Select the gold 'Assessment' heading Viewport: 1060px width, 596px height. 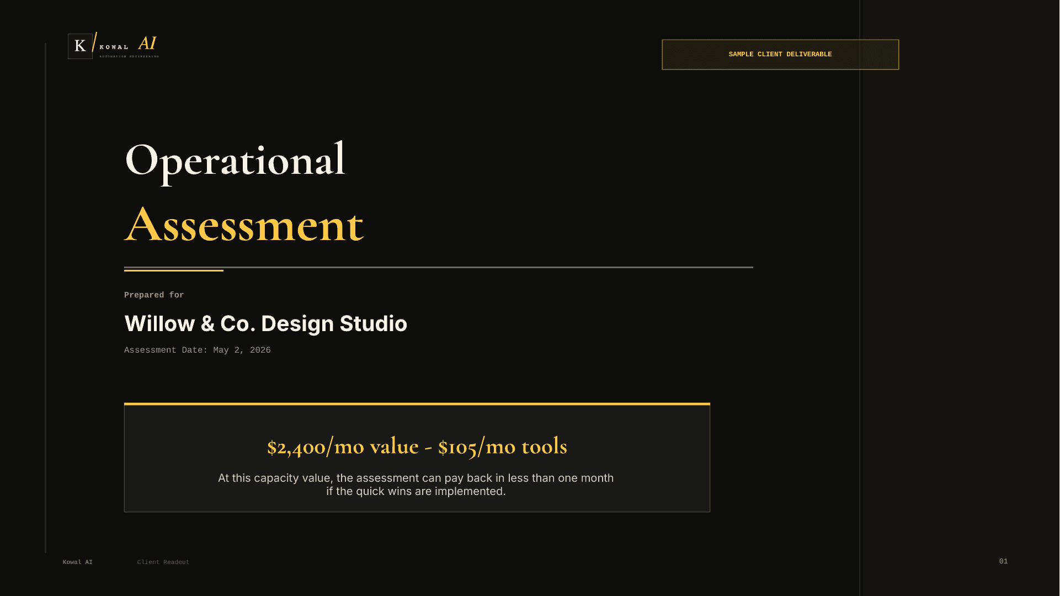point(244,224)
